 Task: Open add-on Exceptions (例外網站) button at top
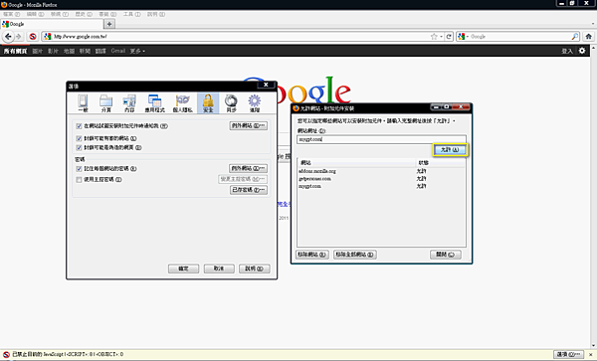[x=248, y=125]
